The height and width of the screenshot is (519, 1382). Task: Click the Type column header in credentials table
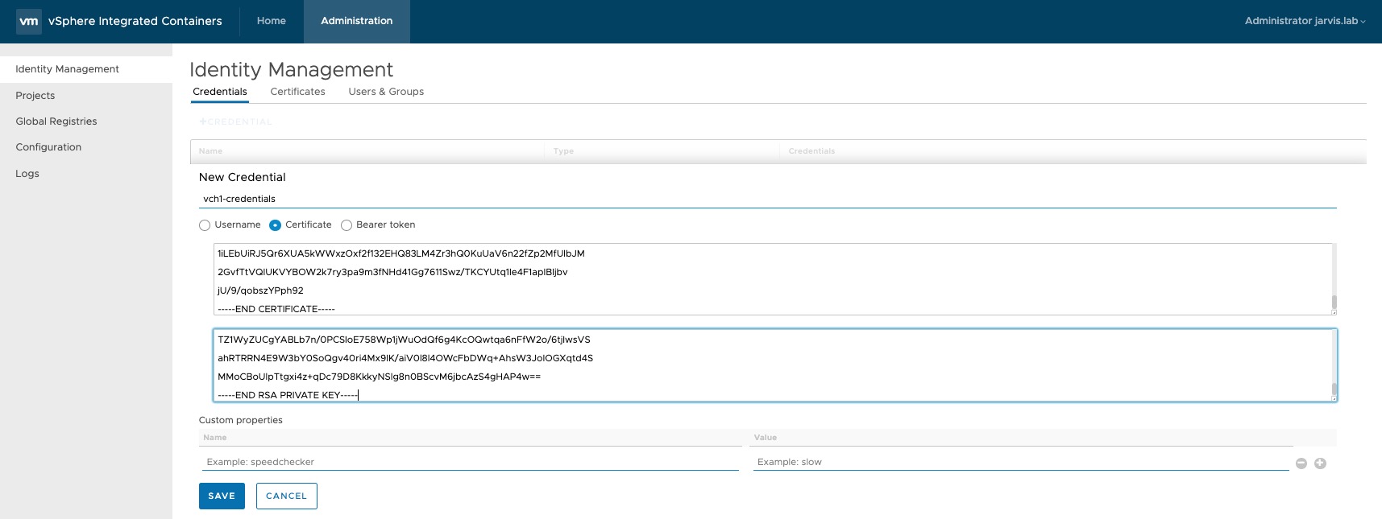coord(563,151)
